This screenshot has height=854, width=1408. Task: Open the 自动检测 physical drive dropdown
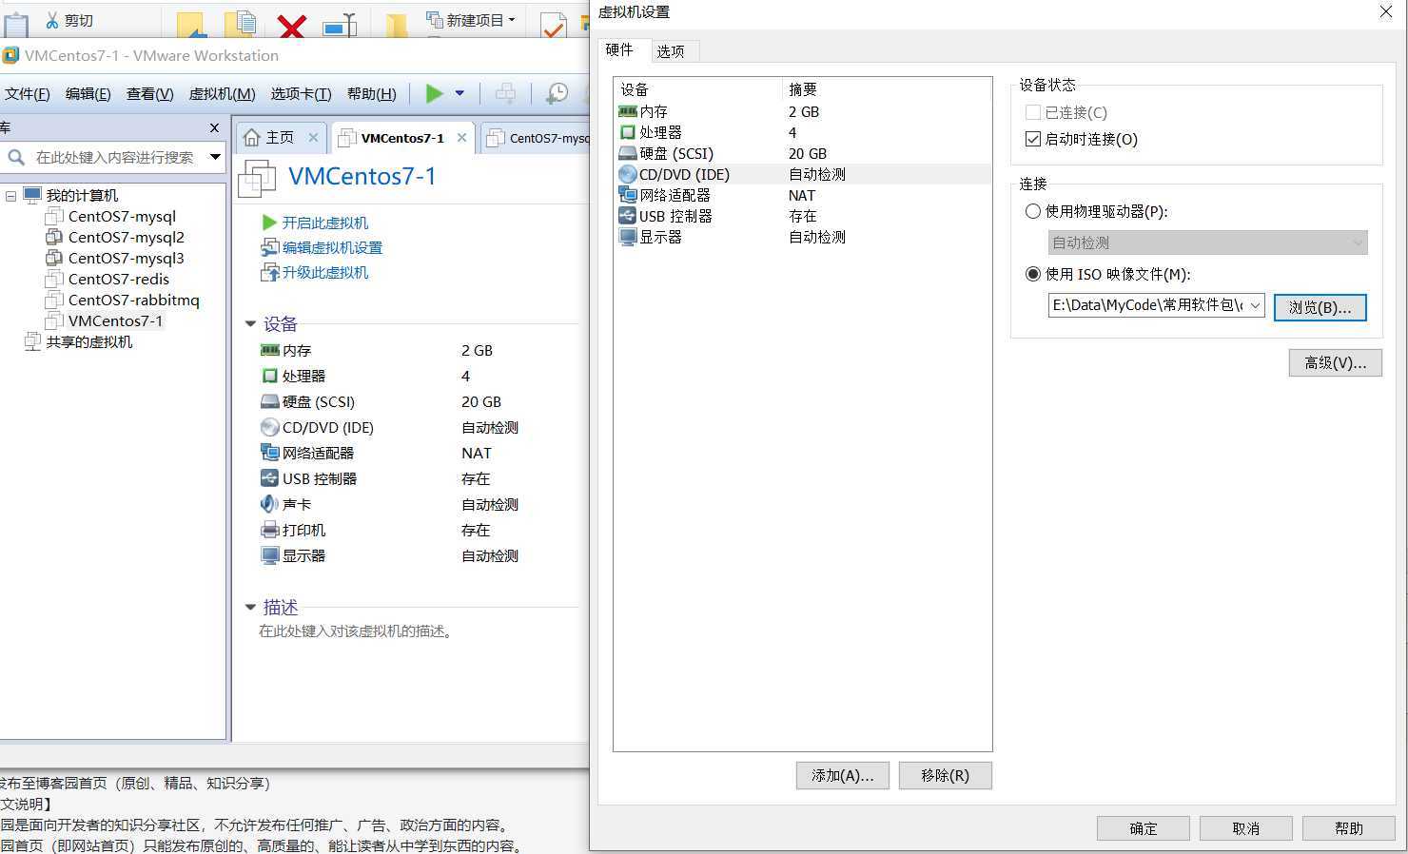tap(1208, 243)
